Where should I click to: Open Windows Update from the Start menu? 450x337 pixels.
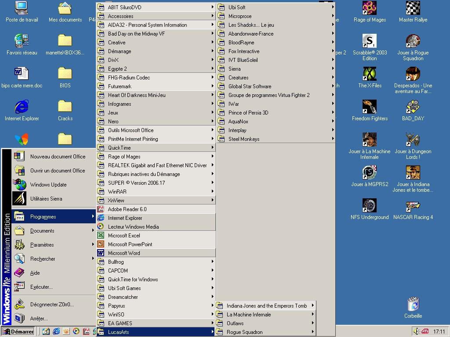tap(54, 185)
